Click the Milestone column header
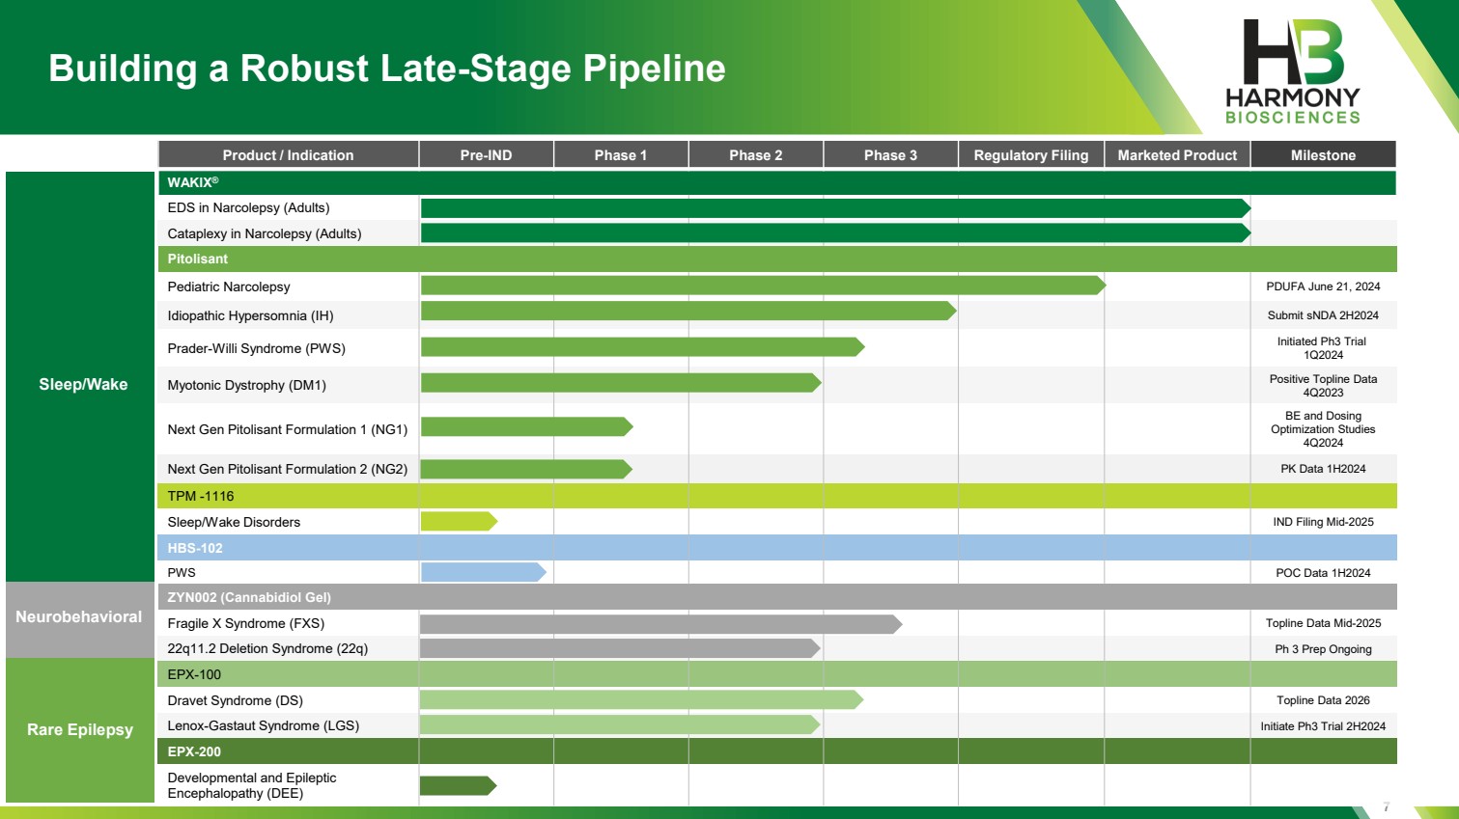This screenshot has height=819, width=1459. (x=1323, y=155)
